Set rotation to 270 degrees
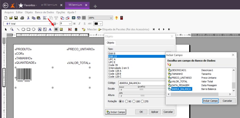This screenshot has width=240, height=118. [x=142, y=101]
